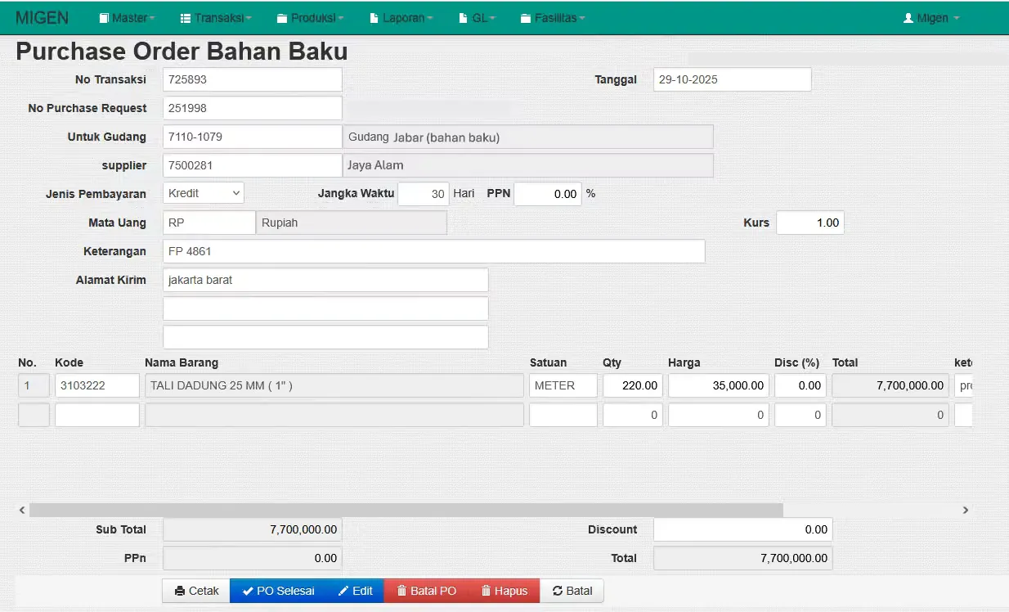Click the PPN percent field
The height and width of the screenshot is (612, 1009).
pyautogui.click(x=548, y=194)
